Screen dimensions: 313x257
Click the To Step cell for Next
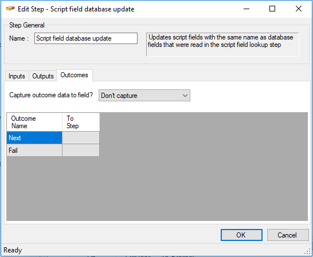click(x=81, y=138)
